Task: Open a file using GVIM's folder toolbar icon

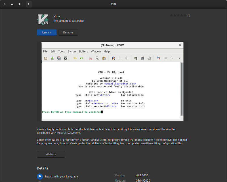Action: click(45, 58)
